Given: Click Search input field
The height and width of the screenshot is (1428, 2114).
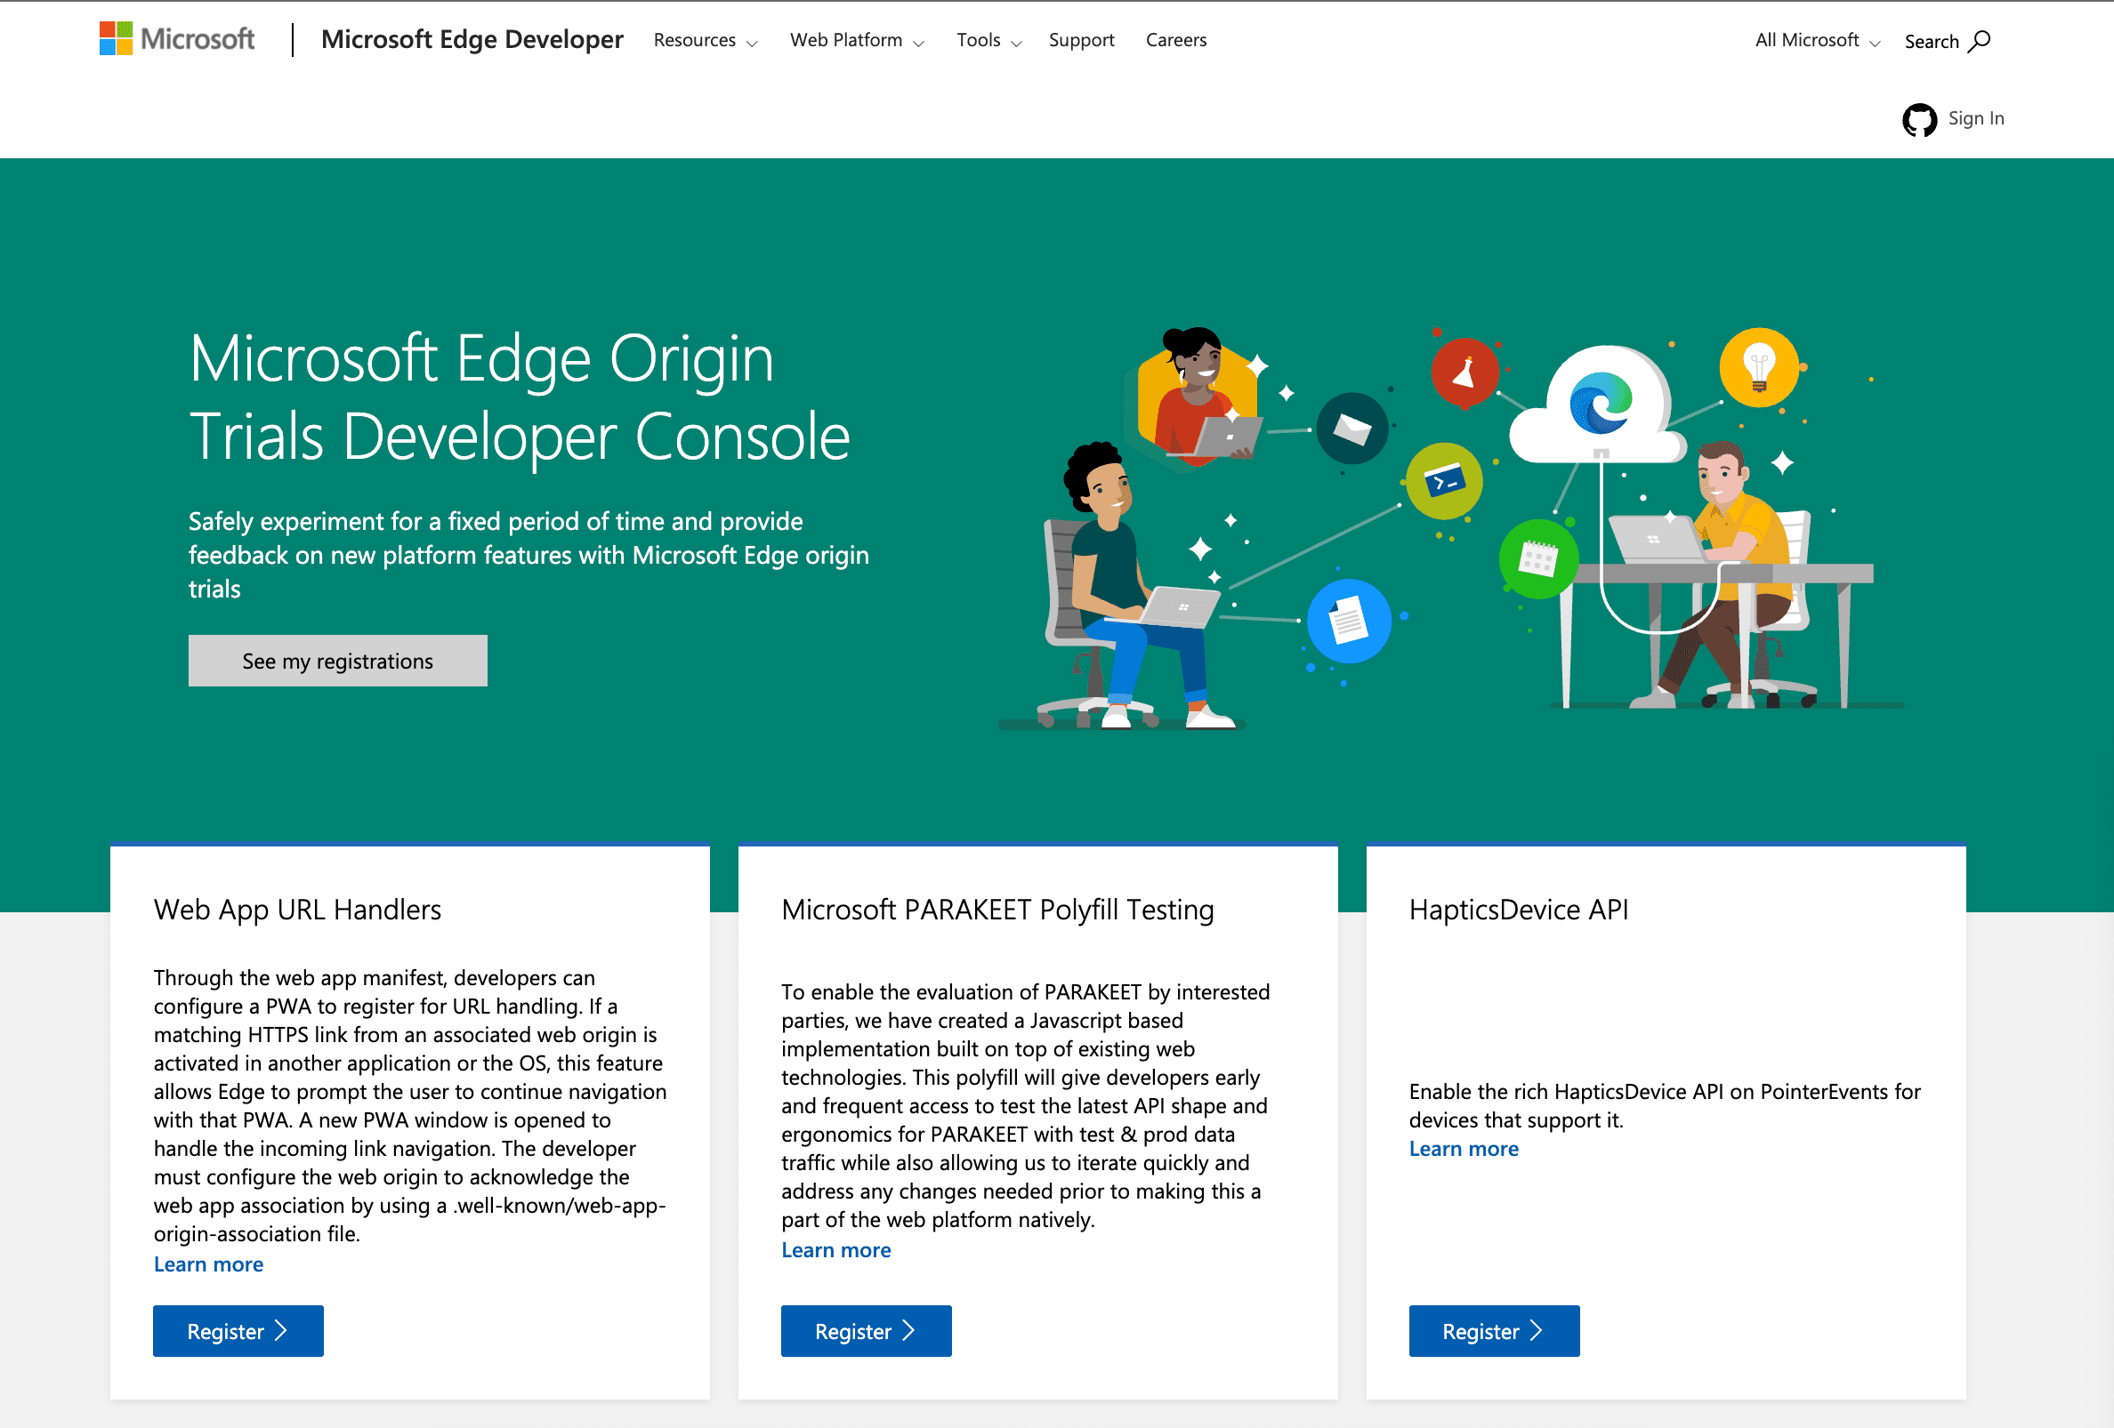Looking at the screenshot, I should click(1947, 40).
